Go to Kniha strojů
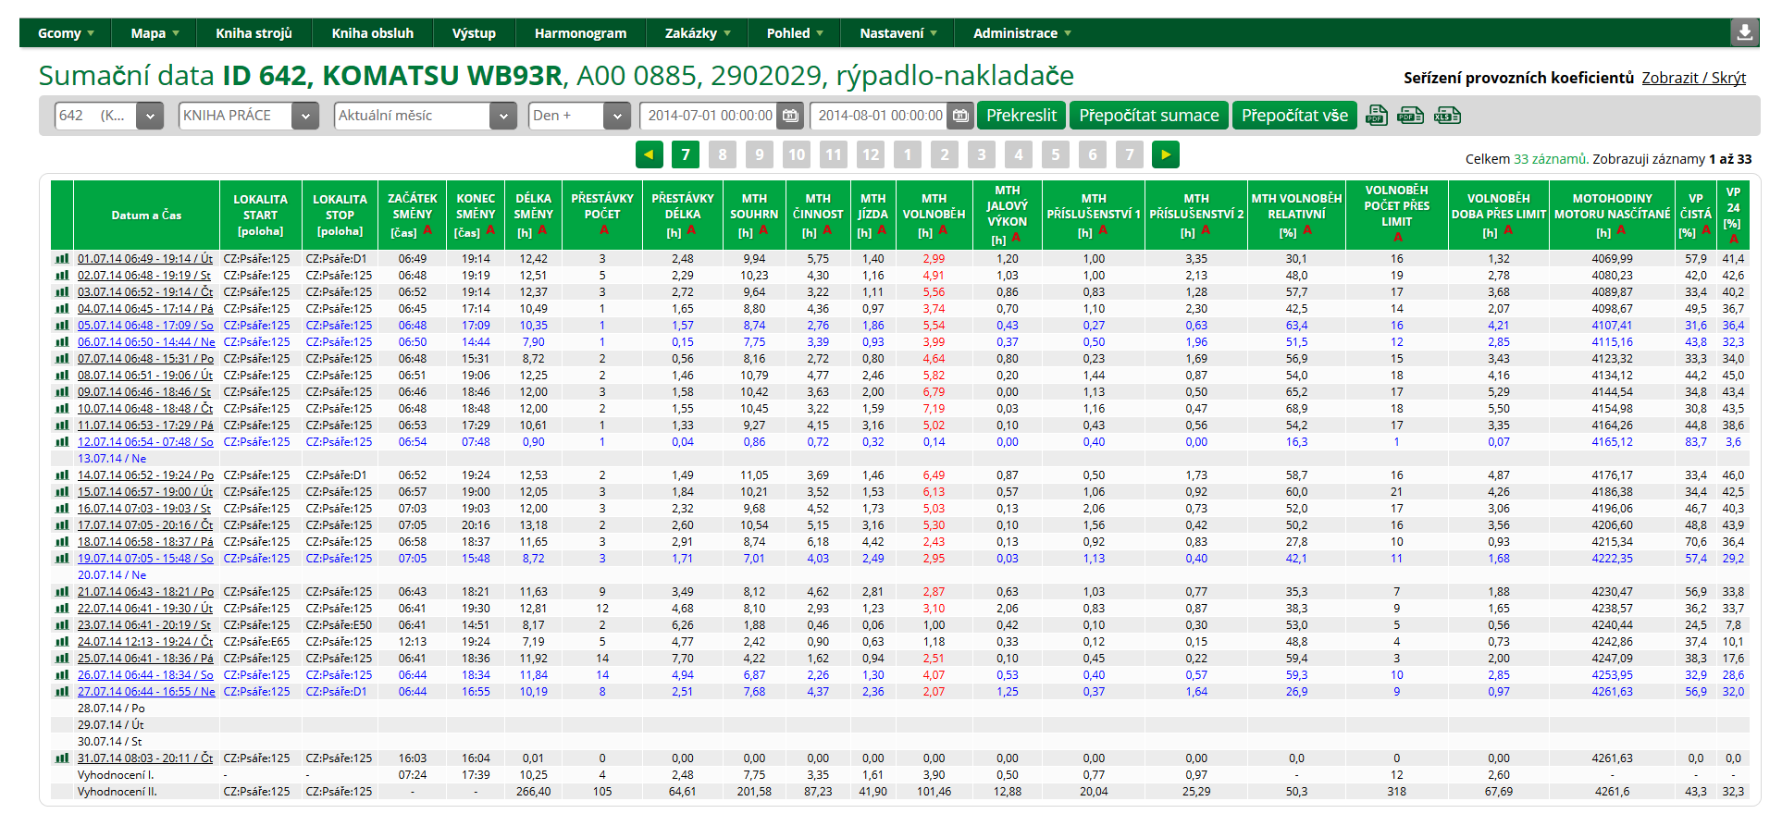Screen dimensions: 1782x826 254,33
